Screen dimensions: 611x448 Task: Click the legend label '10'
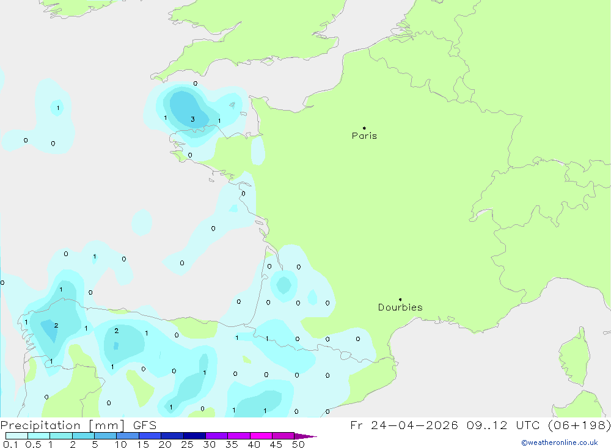click(x=120, y=444)
